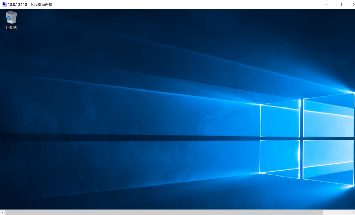Click empty desktop just right of Recycle Bin
This screenshot has height=215, width=355.
(31, 17)
